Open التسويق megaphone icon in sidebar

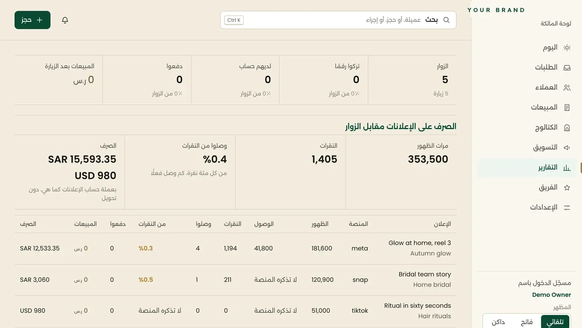567,148
